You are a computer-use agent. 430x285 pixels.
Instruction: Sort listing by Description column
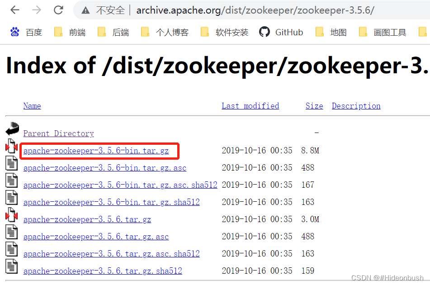tap(356, 106)
